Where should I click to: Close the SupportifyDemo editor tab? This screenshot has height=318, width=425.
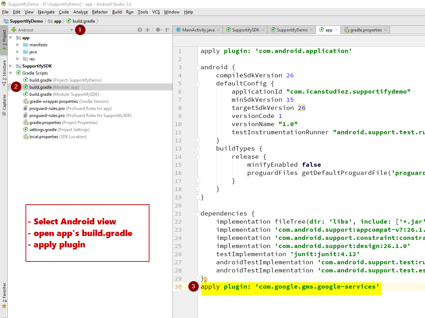(312, 30)
